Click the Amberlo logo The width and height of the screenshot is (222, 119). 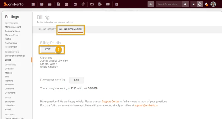point(13,4)
